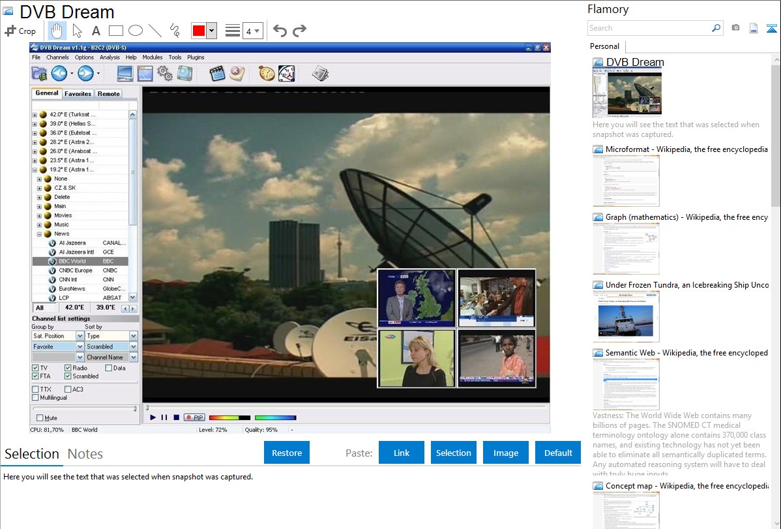781x529 pixels.
Task: Activate the hand pan tool
Action: (x=57, y=30)
